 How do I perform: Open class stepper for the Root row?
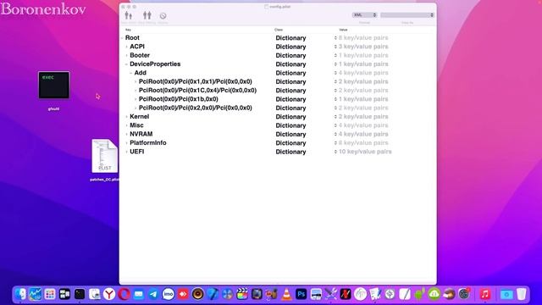point(335,37)
